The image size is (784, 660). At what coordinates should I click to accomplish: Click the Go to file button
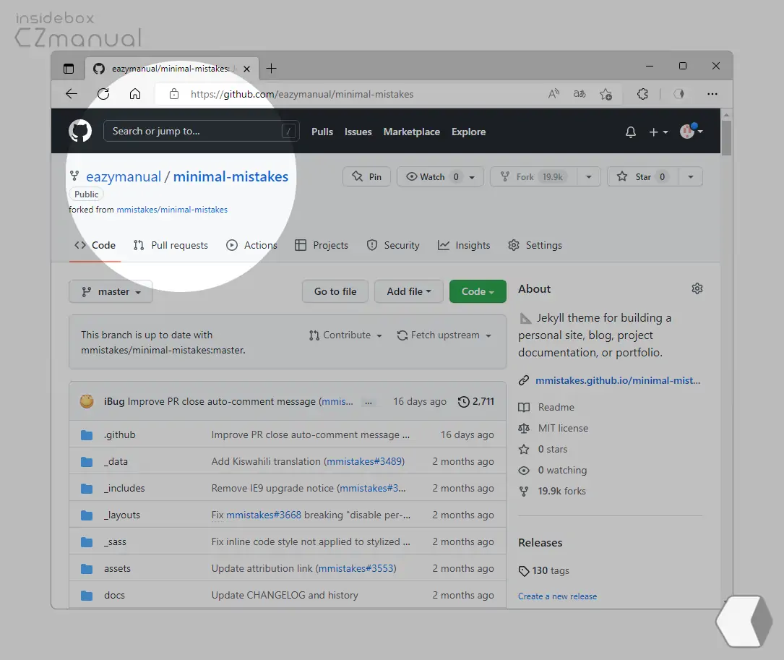[335, 291]
